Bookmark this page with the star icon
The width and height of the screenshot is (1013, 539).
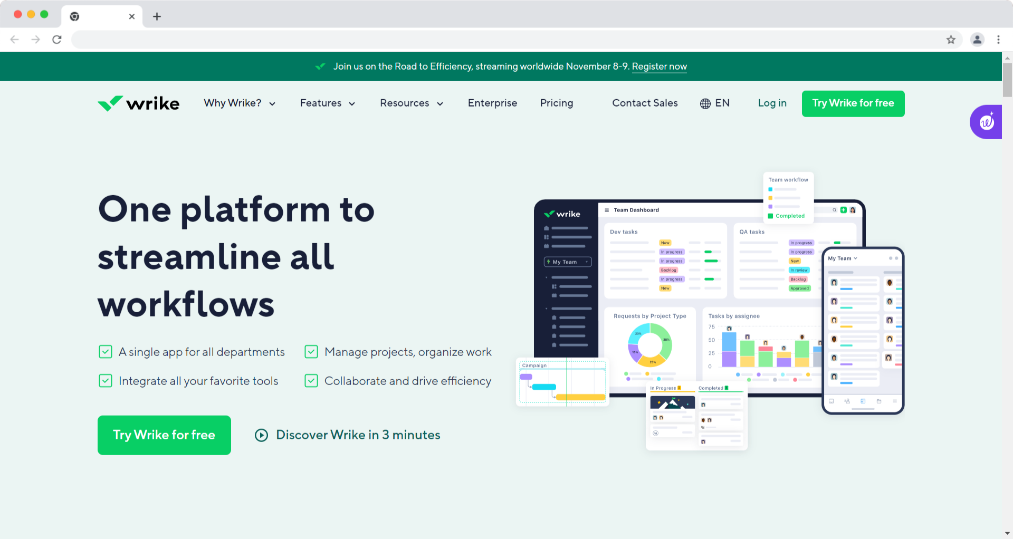pos(951,40)
